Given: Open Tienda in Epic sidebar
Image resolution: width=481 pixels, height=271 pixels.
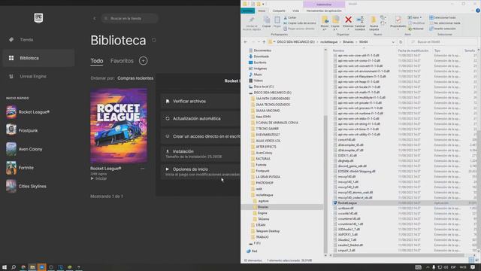Looking at the screenshot, I should click(26, 40).
